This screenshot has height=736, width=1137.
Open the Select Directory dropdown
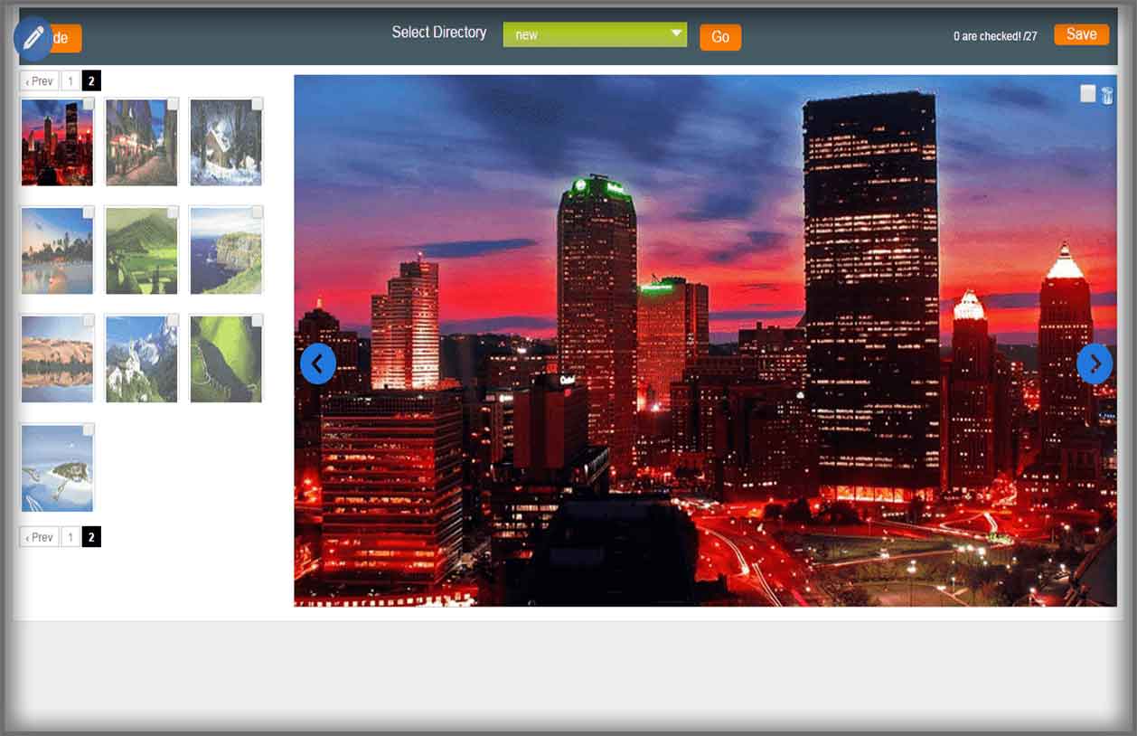click(595, 35)
